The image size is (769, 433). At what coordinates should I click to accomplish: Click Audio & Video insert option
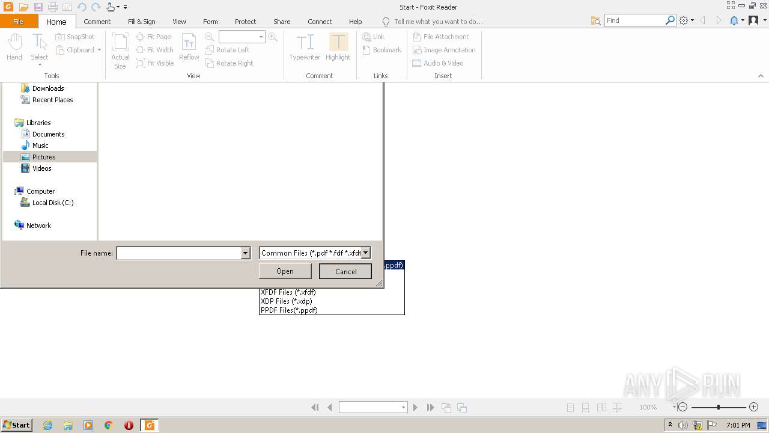pyautogui.click(x=437, y=63)
